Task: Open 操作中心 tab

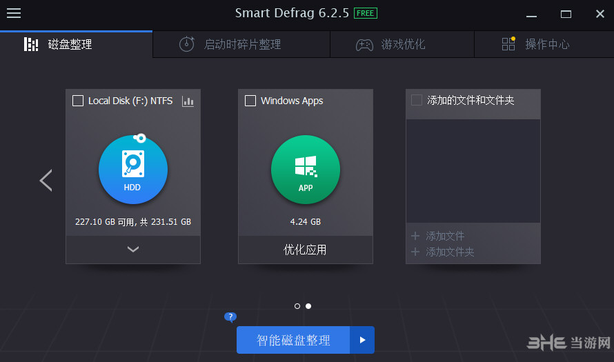Action: point(544,44)
